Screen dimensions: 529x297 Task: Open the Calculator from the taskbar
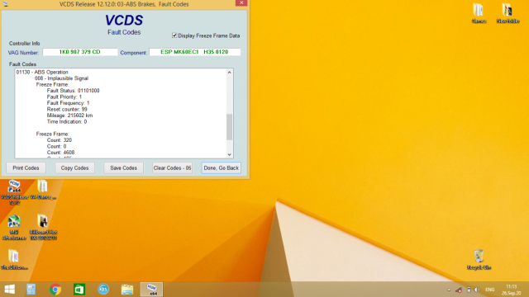click(x=31, y=290)
